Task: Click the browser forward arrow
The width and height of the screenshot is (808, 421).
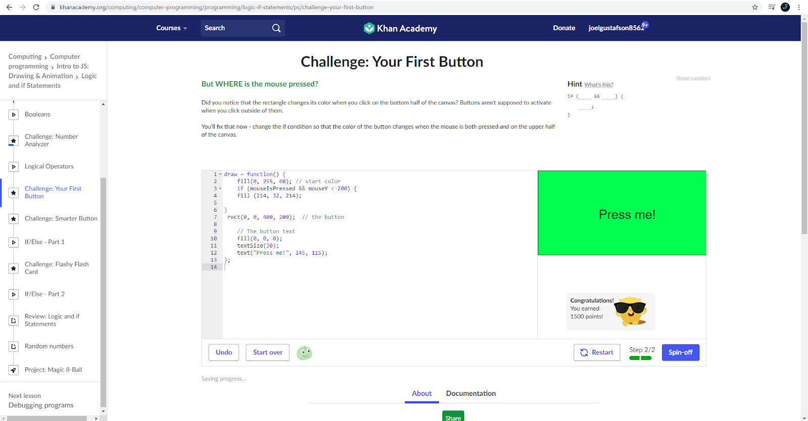Action: [22, 7]
